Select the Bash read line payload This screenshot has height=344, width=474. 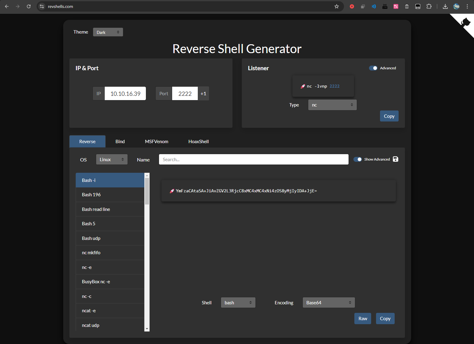pyautogui.click(x=110, y=209)
